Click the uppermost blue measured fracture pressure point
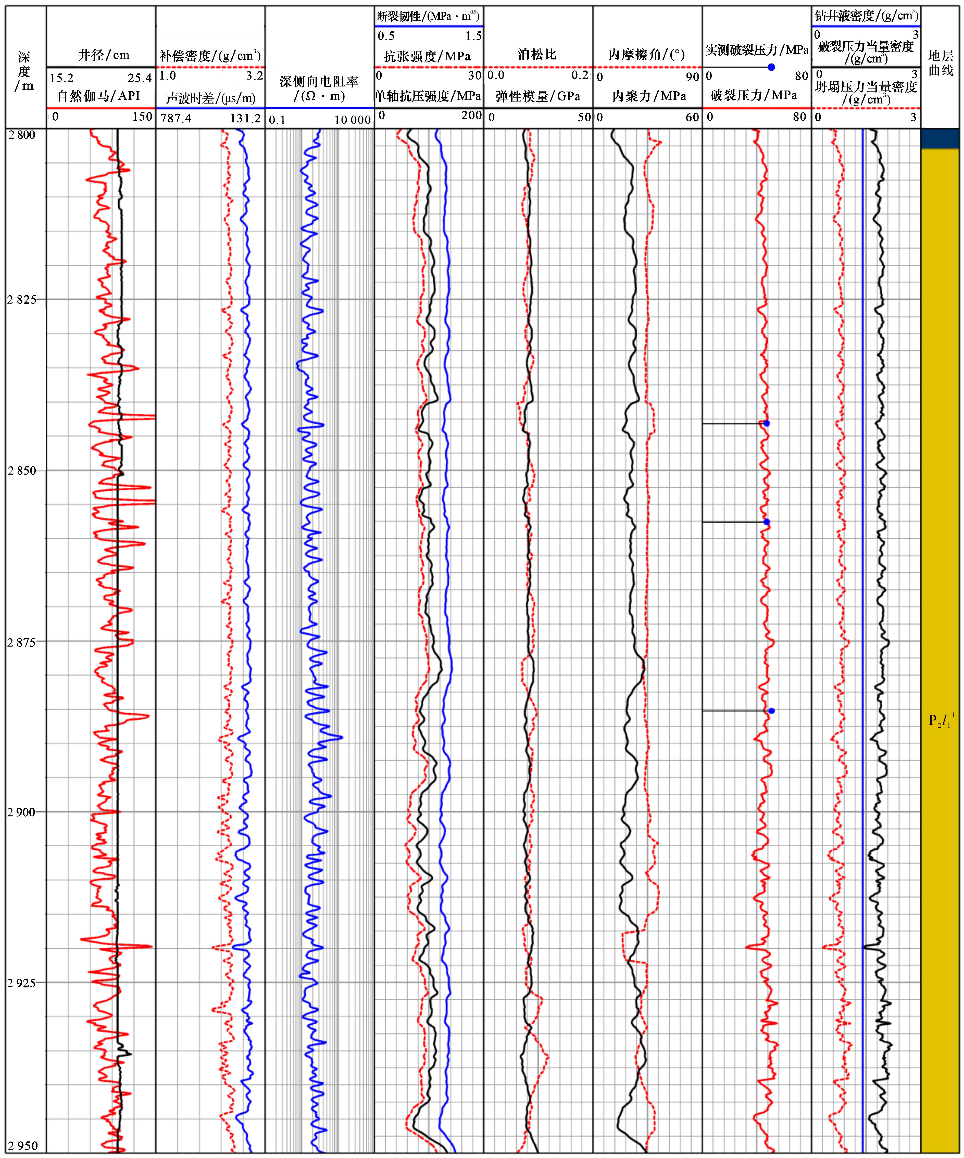 (767, 424)
